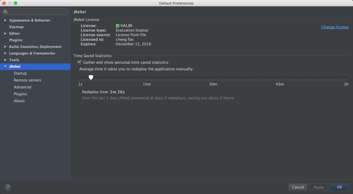The image size is (353, 194).
Task: Click the green VALID license status icon
Action: 118,26
